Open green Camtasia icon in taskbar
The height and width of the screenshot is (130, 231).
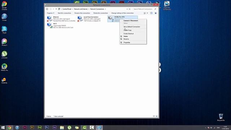click(x=84, y=127)
